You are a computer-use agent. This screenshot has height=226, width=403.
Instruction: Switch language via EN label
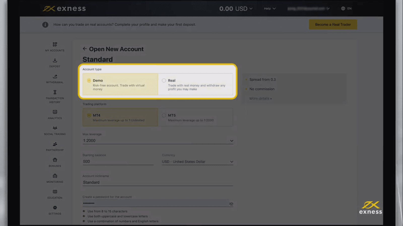click(x=349, y=9)
